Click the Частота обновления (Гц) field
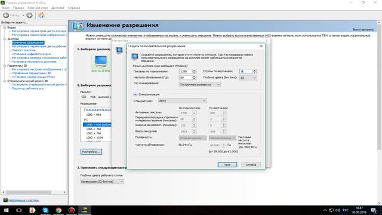Viewport: 382px width, 215px height. click(x=186, y=78)
